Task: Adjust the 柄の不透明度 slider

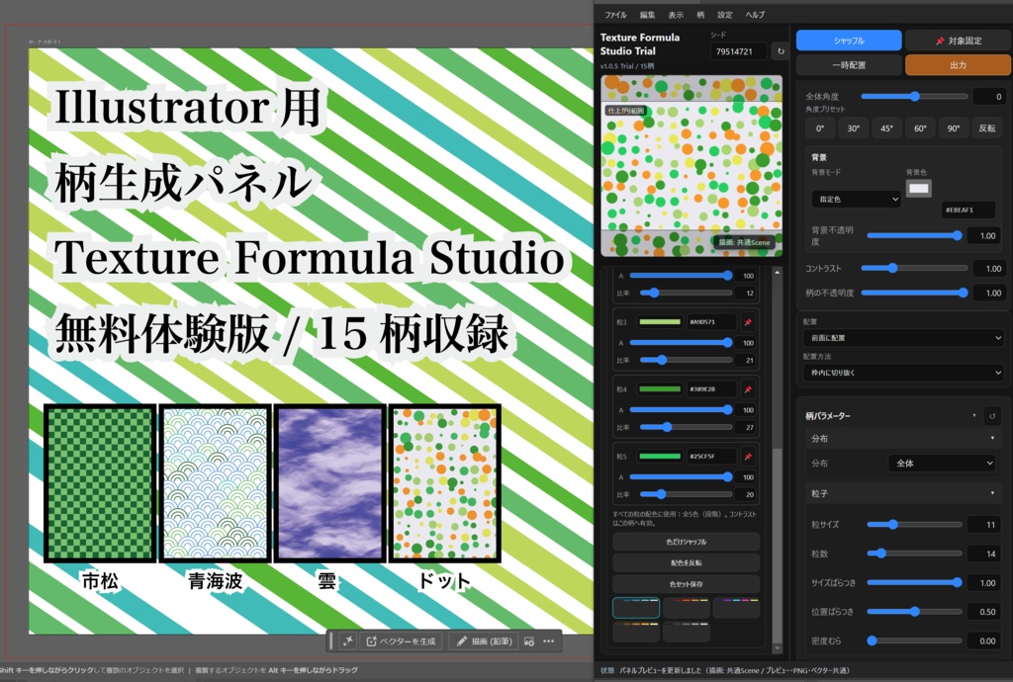Action: click(x=914, y=293)
